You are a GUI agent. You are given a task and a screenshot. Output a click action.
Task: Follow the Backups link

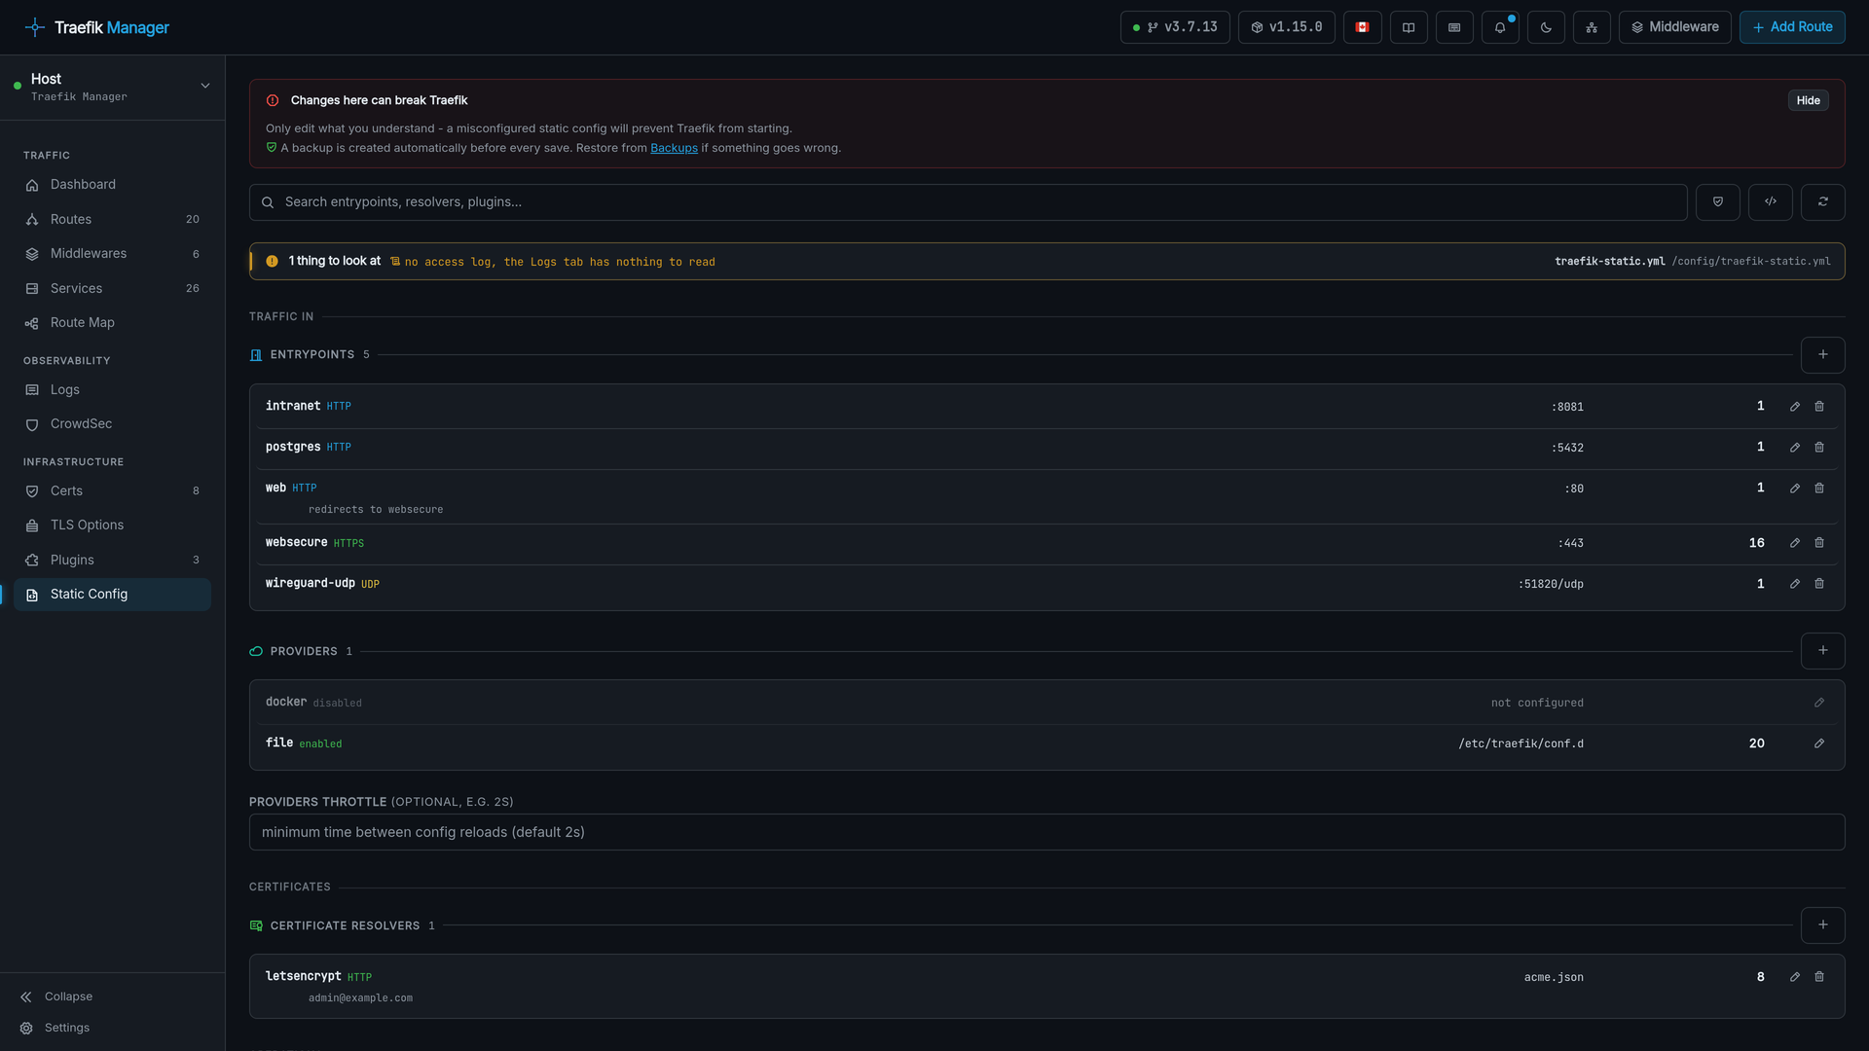coord(674,148)
